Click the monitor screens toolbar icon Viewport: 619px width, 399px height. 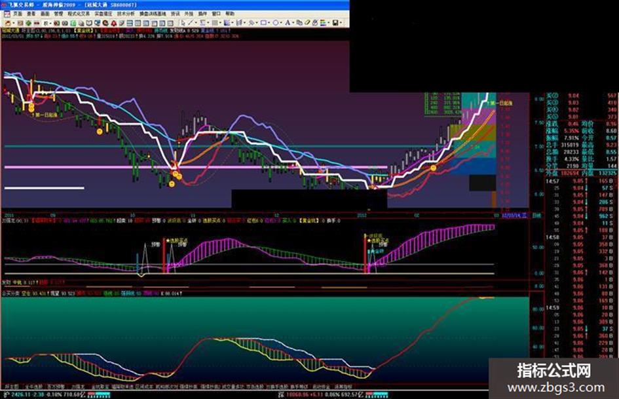(98, 23)
